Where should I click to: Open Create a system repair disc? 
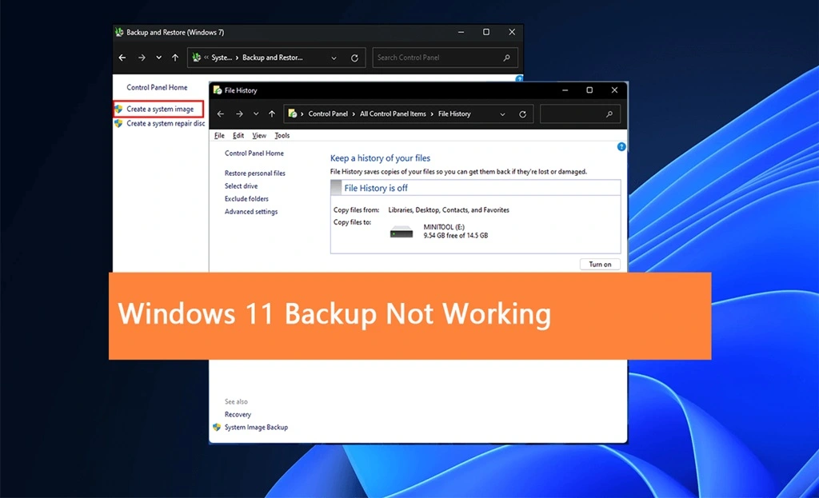tap(166, 123)
